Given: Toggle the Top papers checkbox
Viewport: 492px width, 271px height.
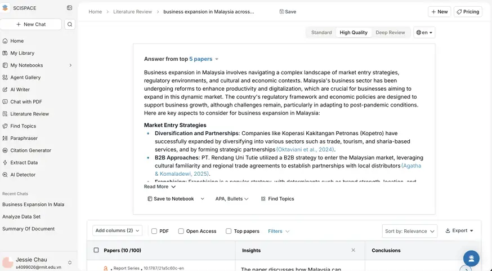Looking at the screenshot, I should point(229,231).
